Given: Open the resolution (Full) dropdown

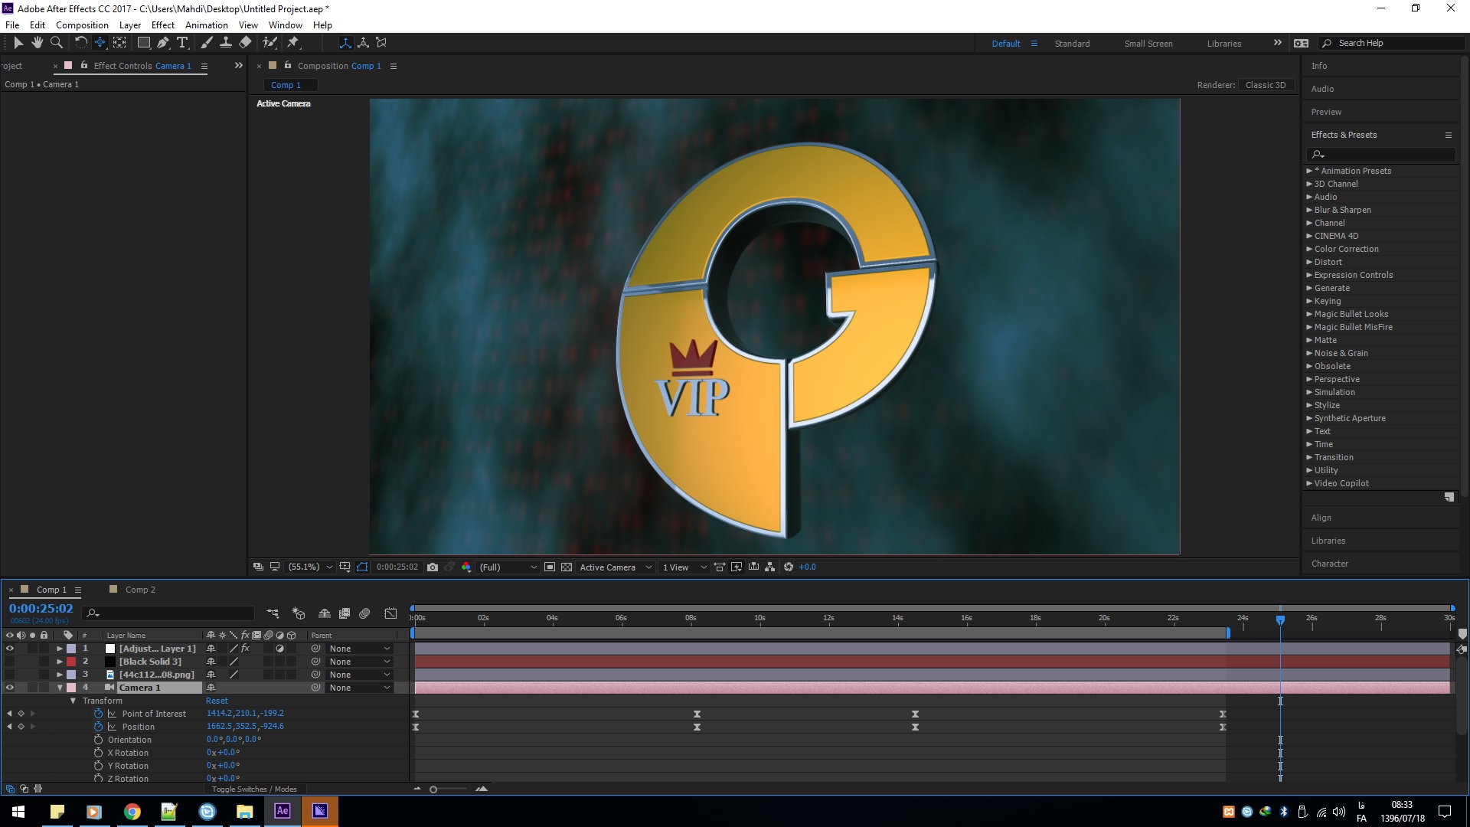Looking at the screenshot, I should pyautogui.click(x=508, y=567).
